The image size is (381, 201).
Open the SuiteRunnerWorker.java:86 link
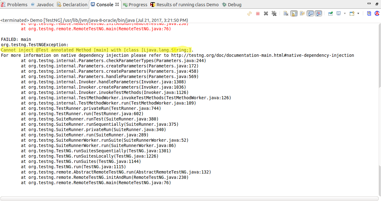click(x=143, y=145)
